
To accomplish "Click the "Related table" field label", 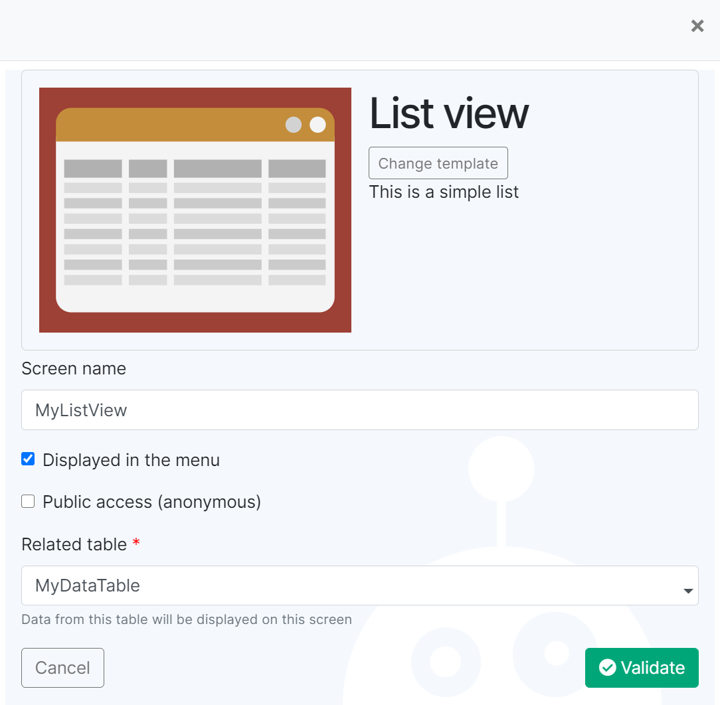I will (x=74, y=544).
